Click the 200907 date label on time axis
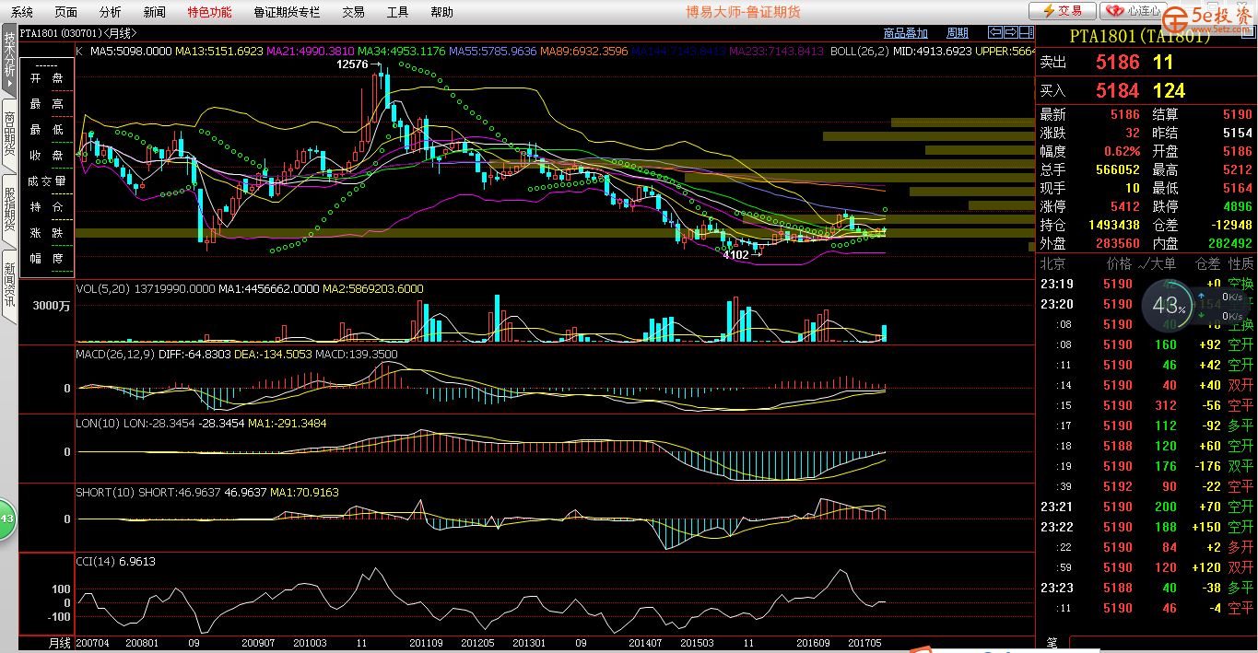The width and height of the screenshot is (1258, 653). 257,643
